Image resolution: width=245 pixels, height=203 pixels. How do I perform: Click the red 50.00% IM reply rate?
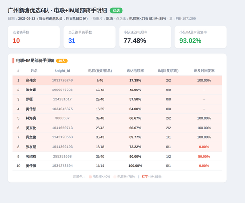click(x=204, y=156)
